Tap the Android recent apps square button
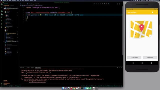This screenshot has height=90, width=160. 151,63
